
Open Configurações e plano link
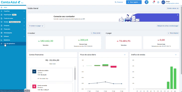172,3
